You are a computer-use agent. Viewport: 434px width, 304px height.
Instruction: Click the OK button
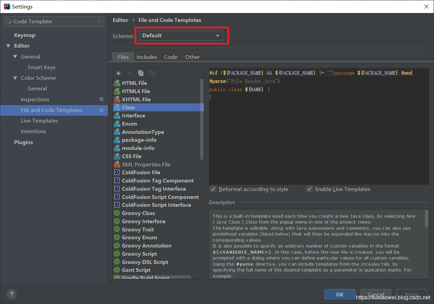tap(339, 294)
